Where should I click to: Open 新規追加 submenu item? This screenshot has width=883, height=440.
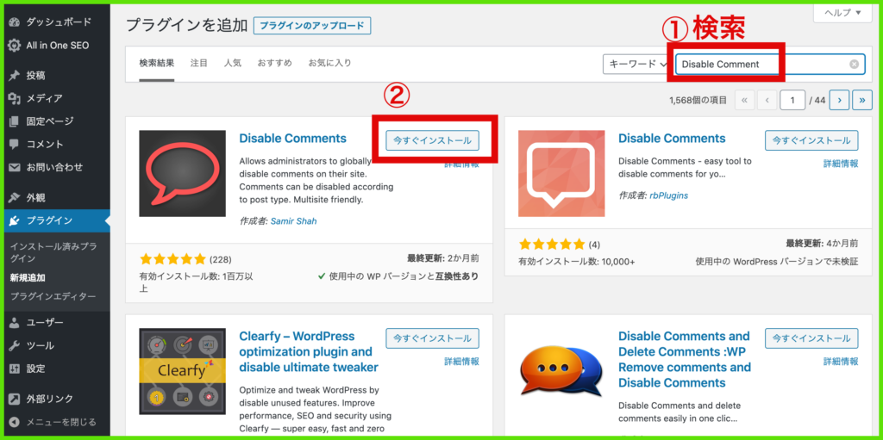click(x=28, y=277)
